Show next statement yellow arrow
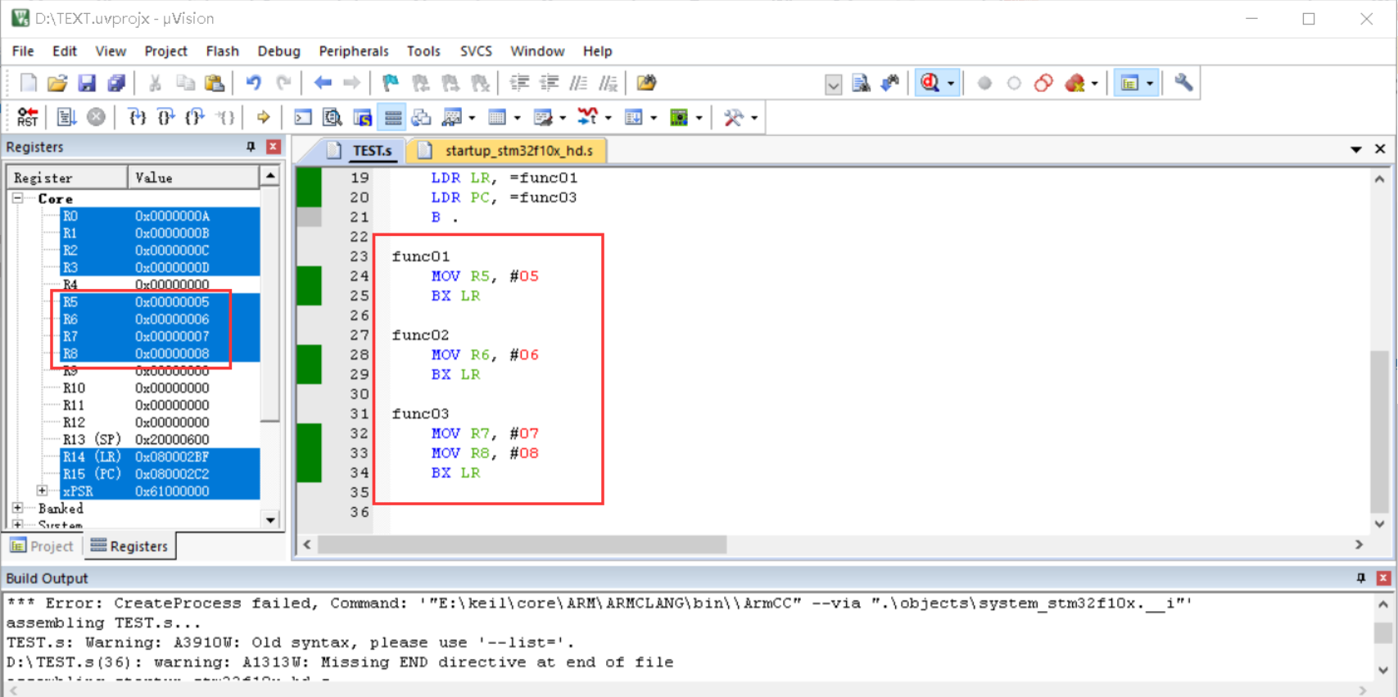 [x=263, y=117]
